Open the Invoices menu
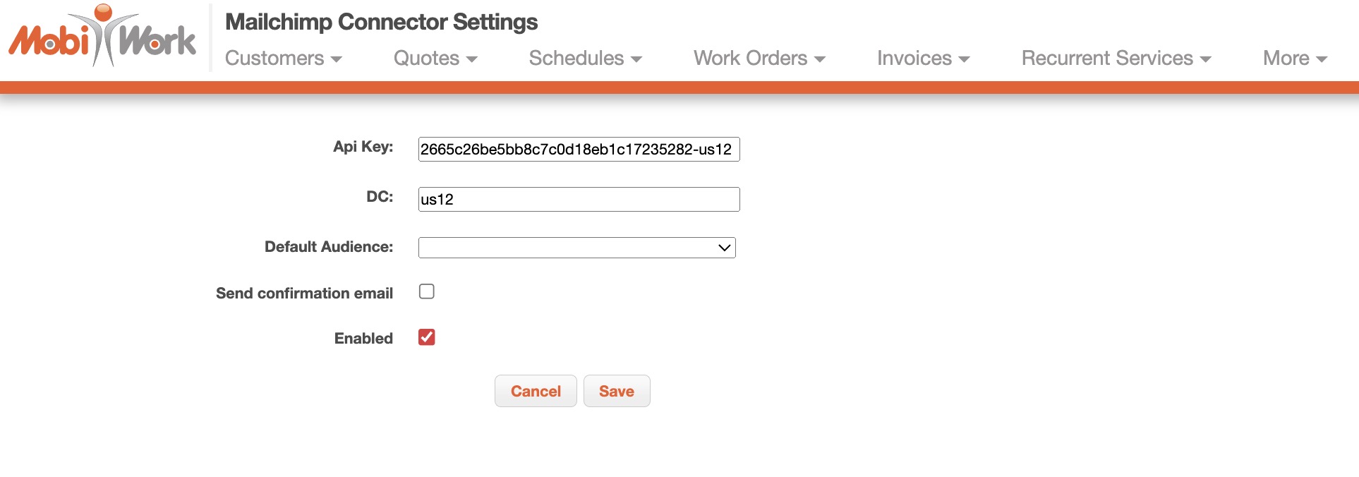The width and height of the screenshot is (1359, 477). (x=914, y=59)
